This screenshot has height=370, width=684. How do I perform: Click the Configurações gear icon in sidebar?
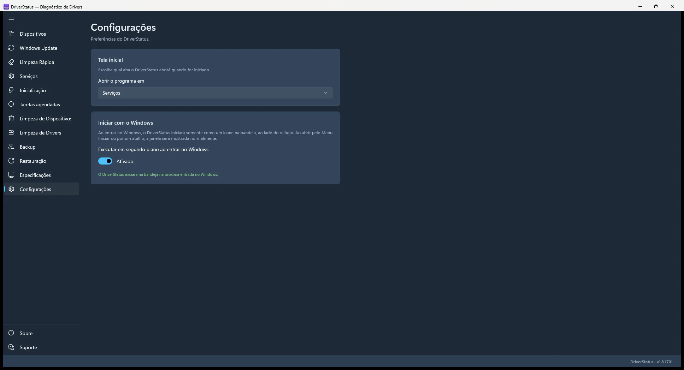(x=11, y=189)
